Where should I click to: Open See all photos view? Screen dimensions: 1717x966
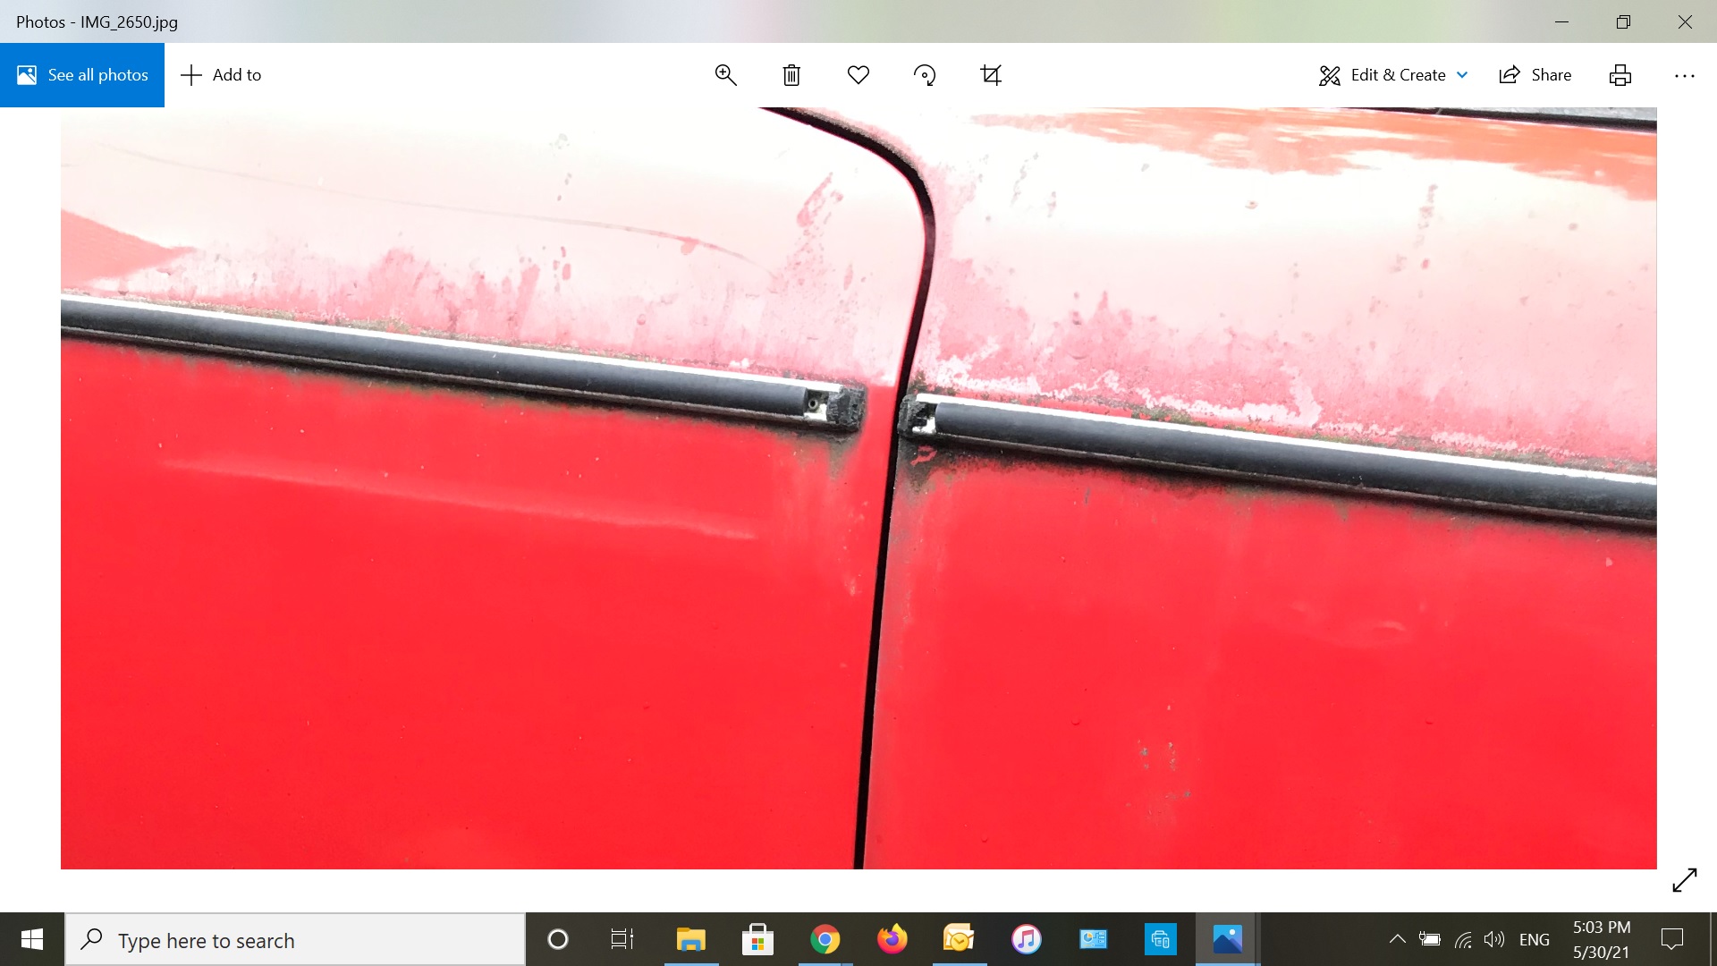(x=82, y=75)
